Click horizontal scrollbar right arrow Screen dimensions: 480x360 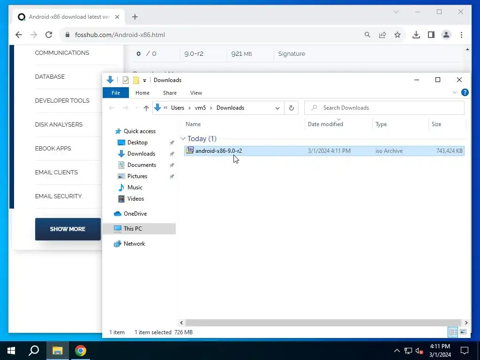tap(466, 322)
